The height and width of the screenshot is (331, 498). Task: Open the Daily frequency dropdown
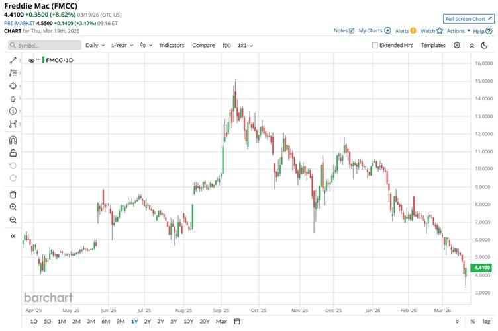pos(94,45)
